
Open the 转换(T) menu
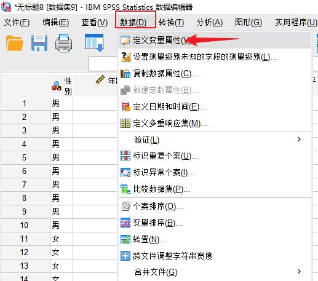[172, 22]
